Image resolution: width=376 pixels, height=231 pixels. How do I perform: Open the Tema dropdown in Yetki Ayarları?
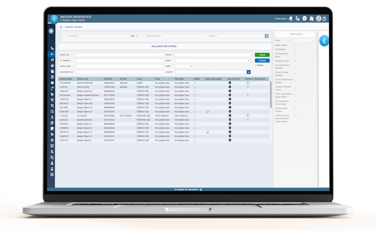(304, 41)
